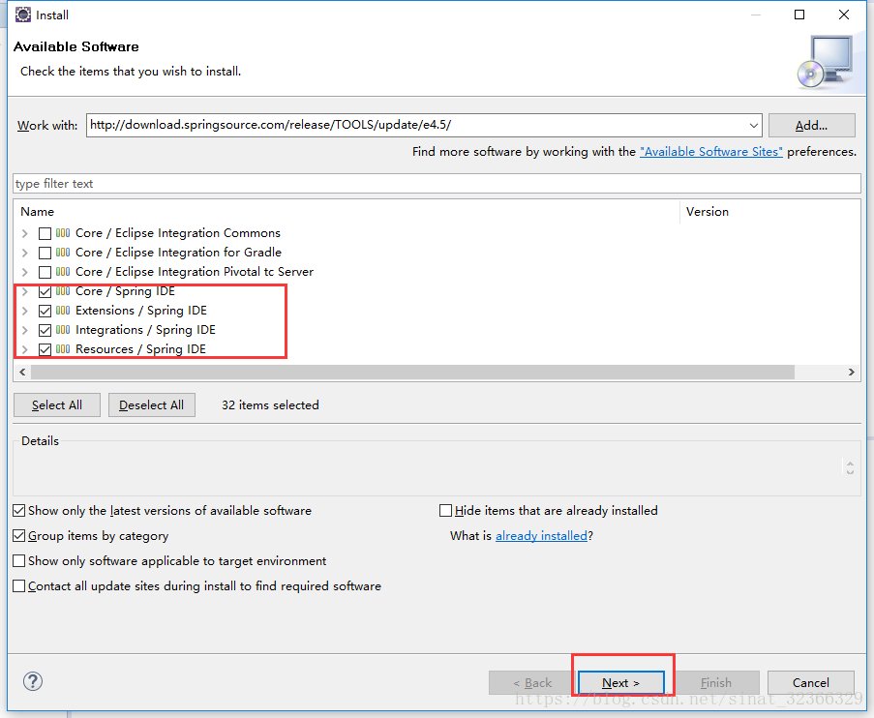Expand Core / Eclipse Integration for Gradle node

24,253
